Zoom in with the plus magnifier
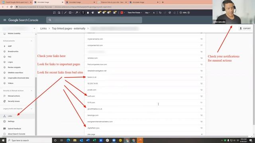This screenshot has height=143, width=255. [188, 13]
